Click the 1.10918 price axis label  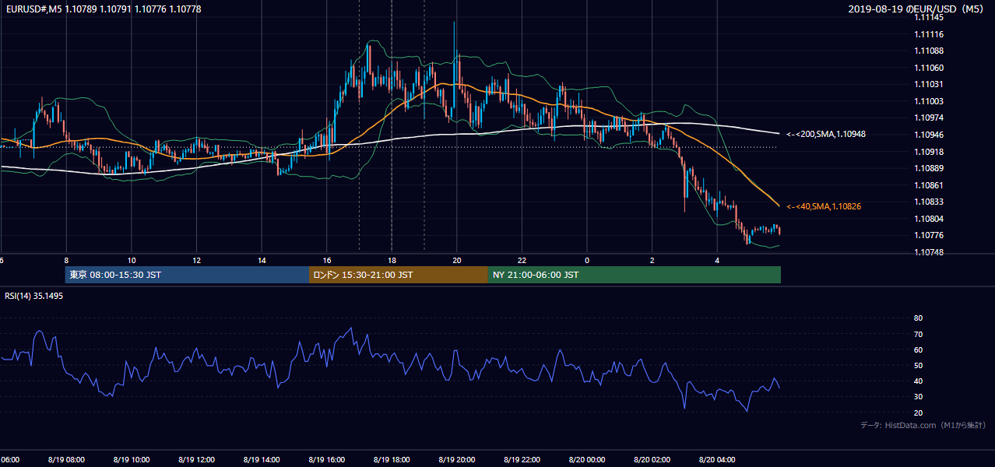[x=929, y=151]
